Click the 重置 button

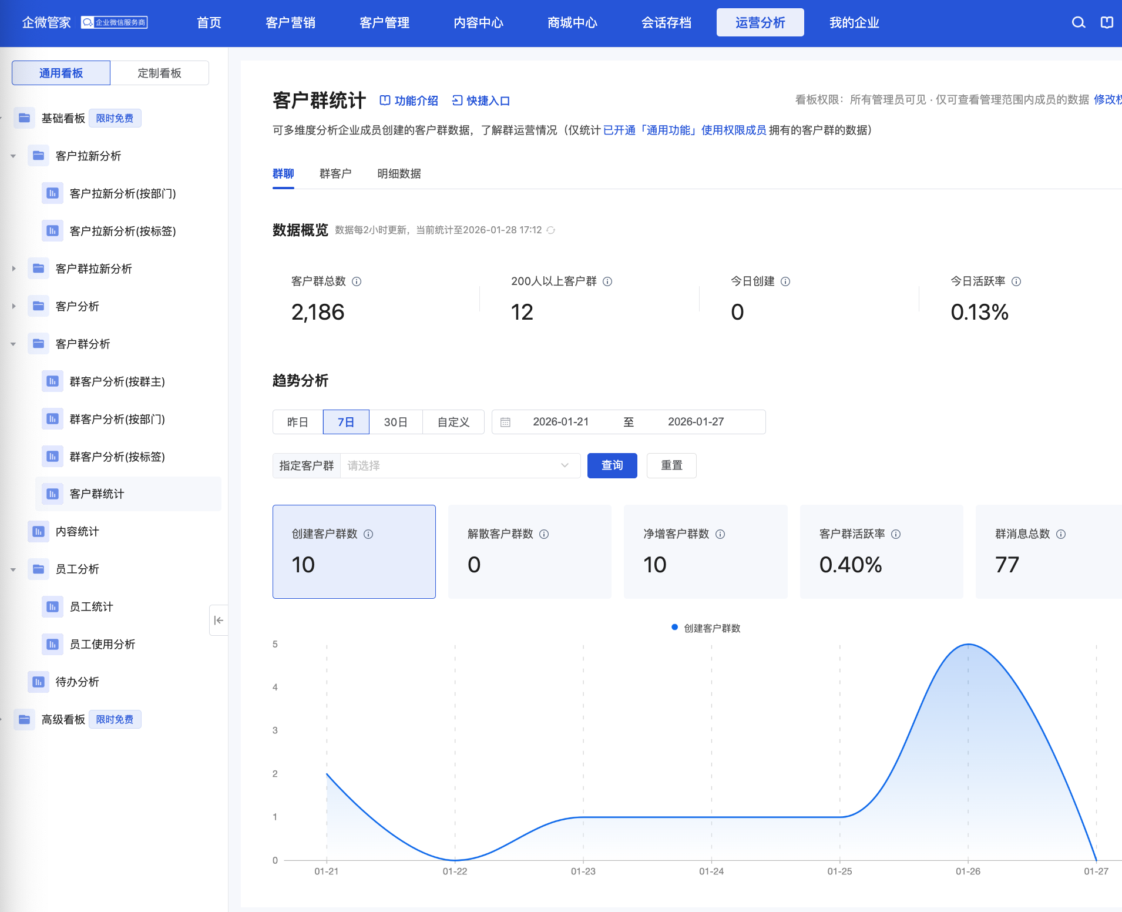point(671,465)
